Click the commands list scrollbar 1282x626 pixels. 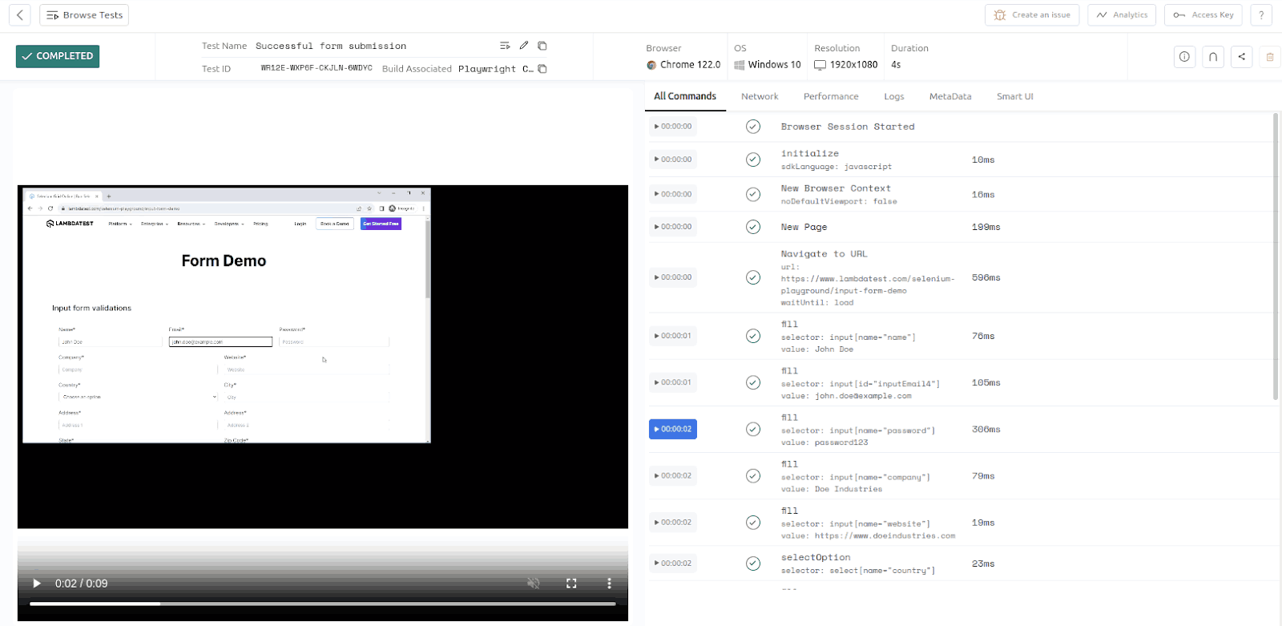click(x=1276, y=256)
